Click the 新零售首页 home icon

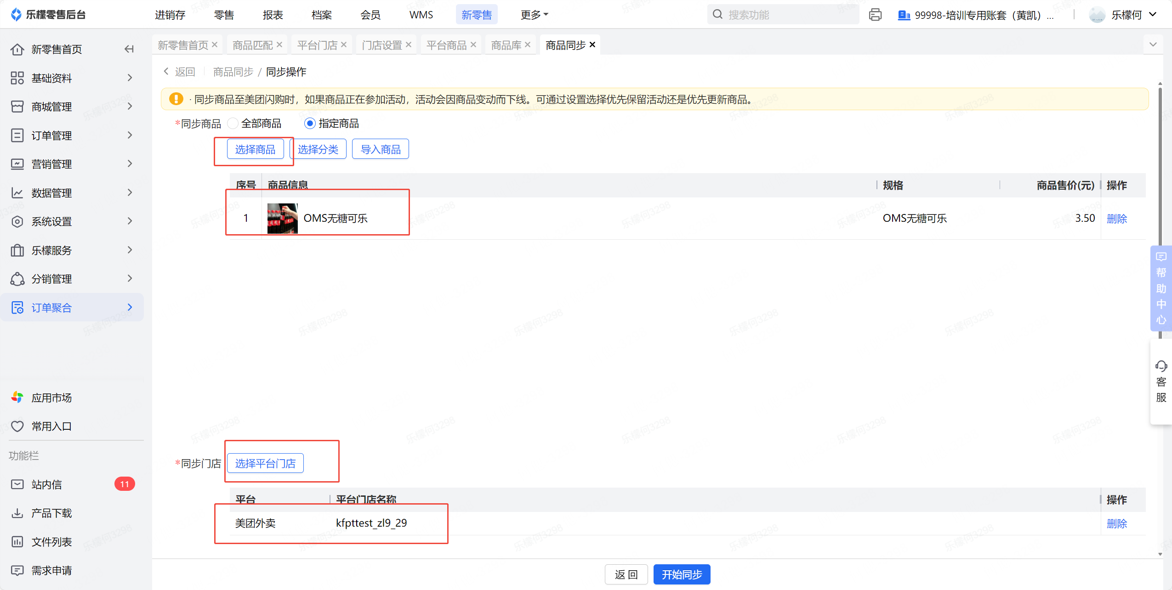pos(17,49)
